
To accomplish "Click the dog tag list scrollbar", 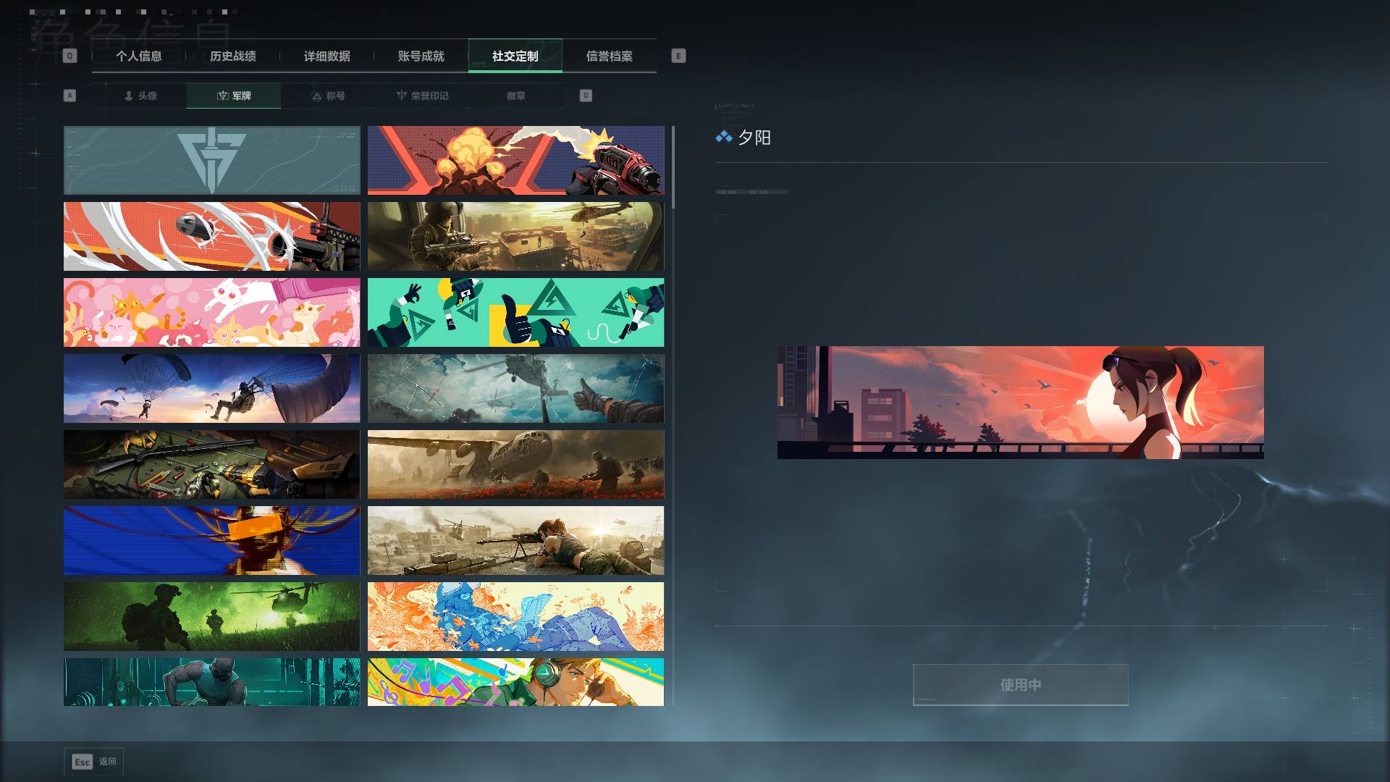I will pos(673,167).
